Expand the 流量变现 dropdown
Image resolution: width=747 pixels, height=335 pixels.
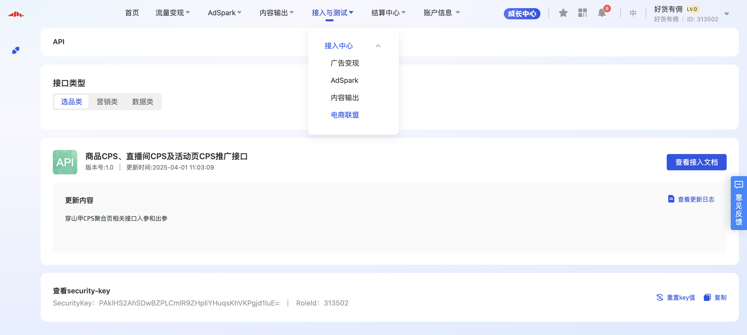[x=173, y=13]
